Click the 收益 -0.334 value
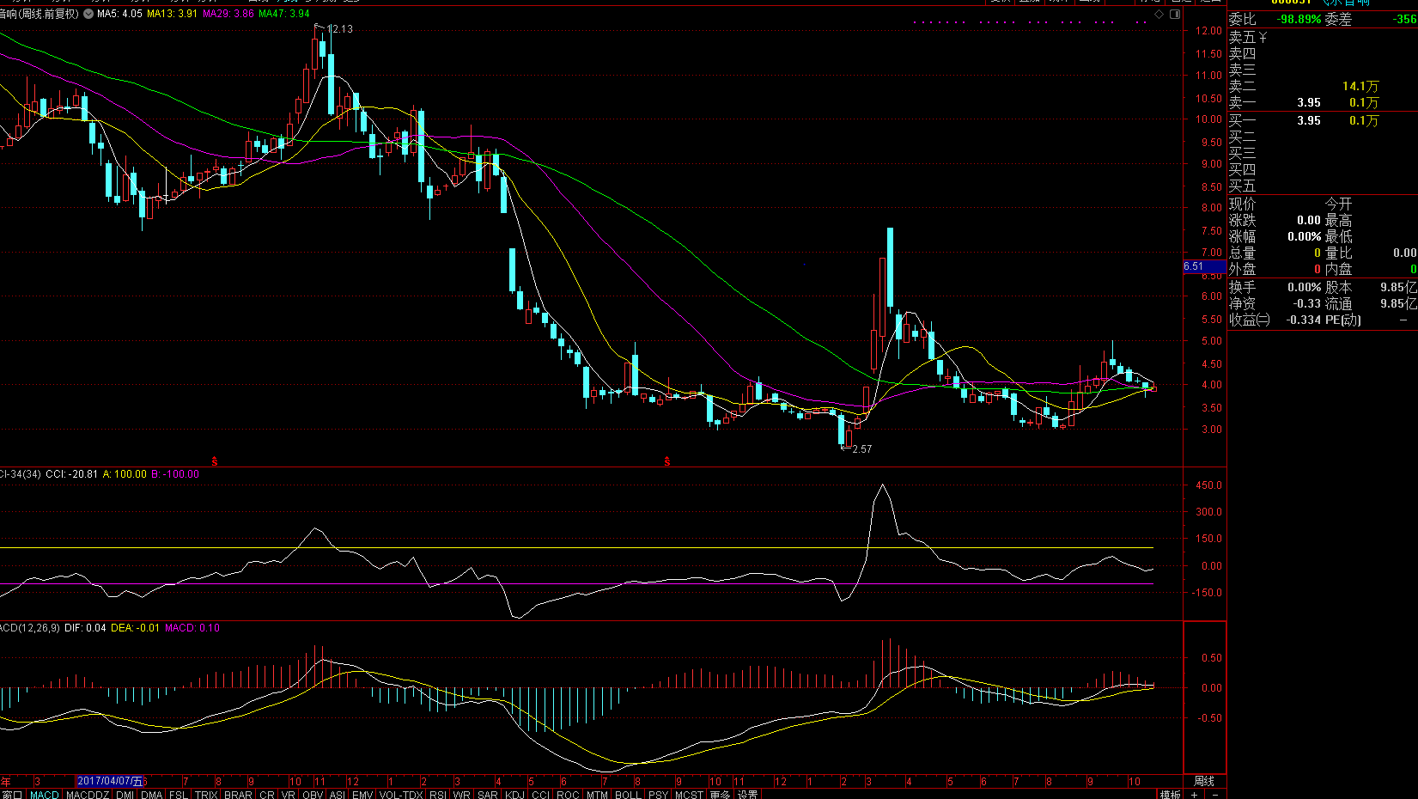 [1304, 320]
